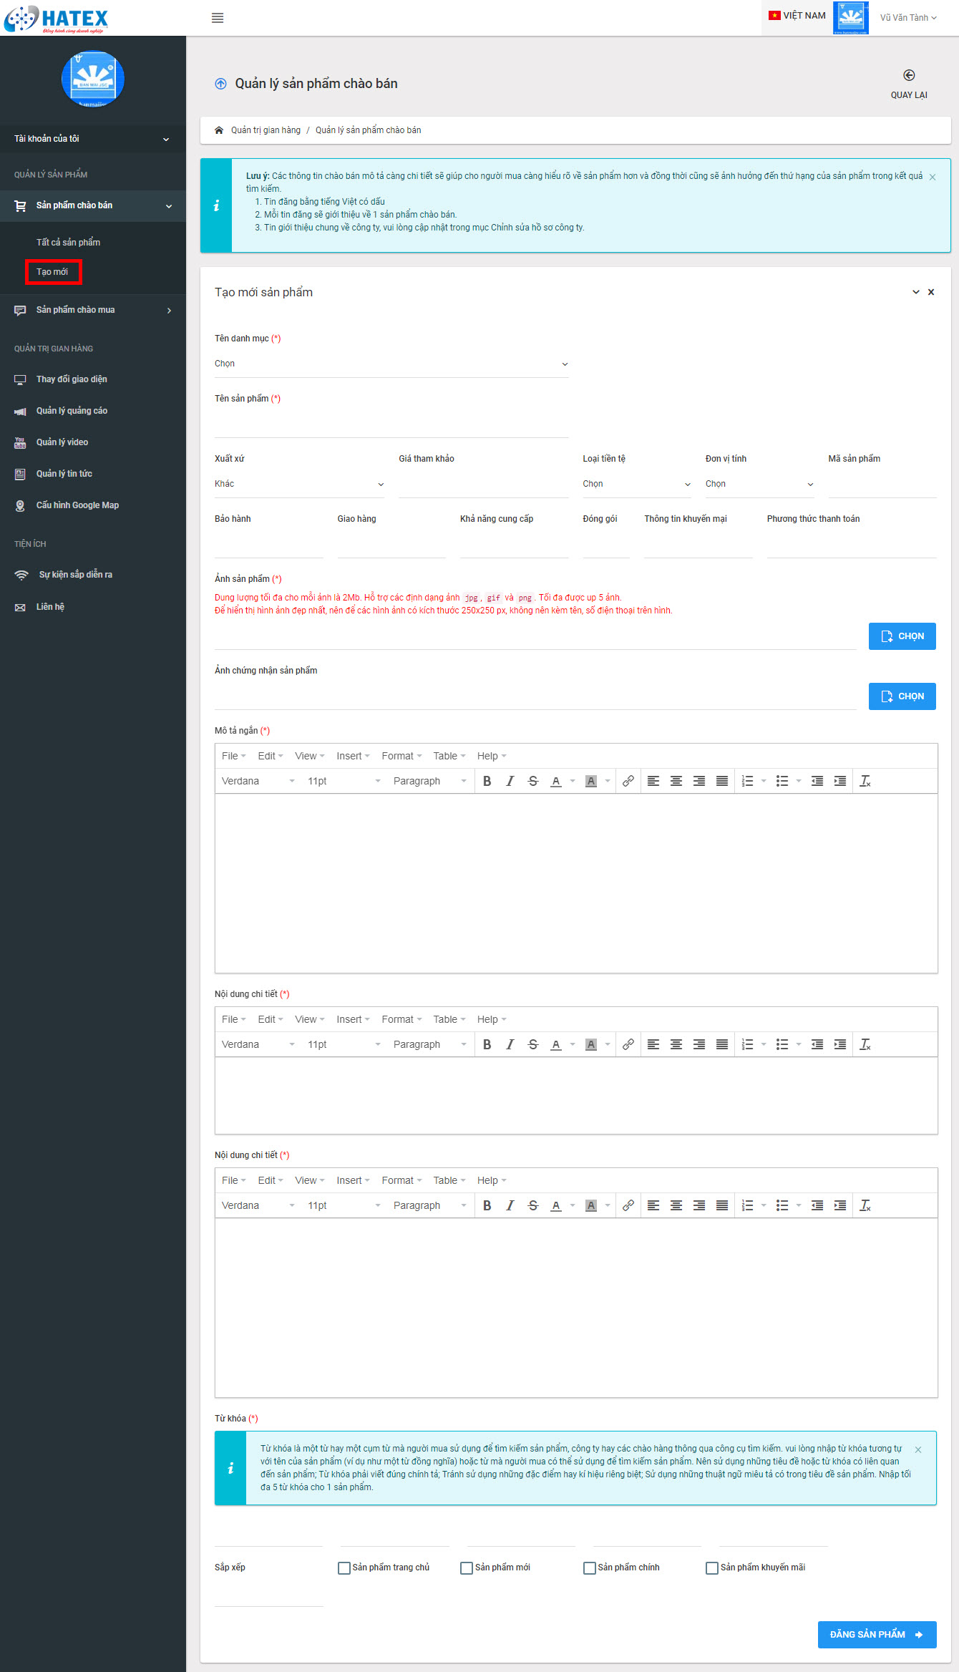Click the Tên sản phẩm input field
The width and height of the screenshot is (959, 1672).
pyautogui.click(x=391, y=424)
